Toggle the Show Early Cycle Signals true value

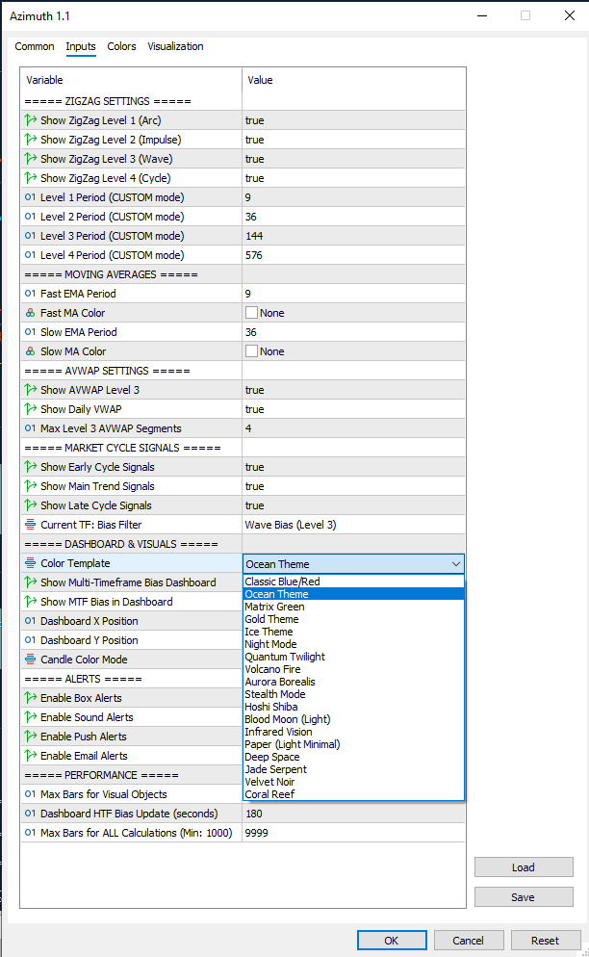254,467
